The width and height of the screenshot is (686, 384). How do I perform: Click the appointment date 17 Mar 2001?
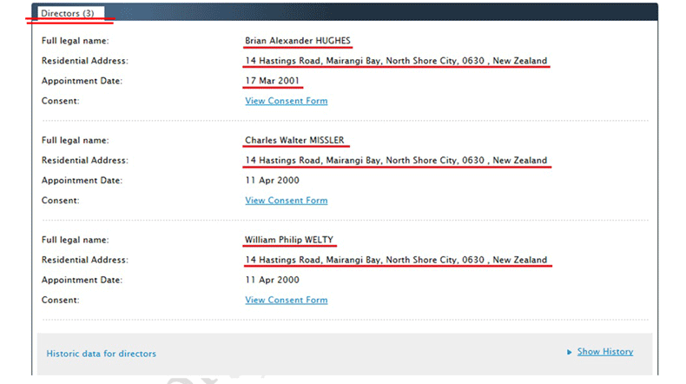click(272, 81)
